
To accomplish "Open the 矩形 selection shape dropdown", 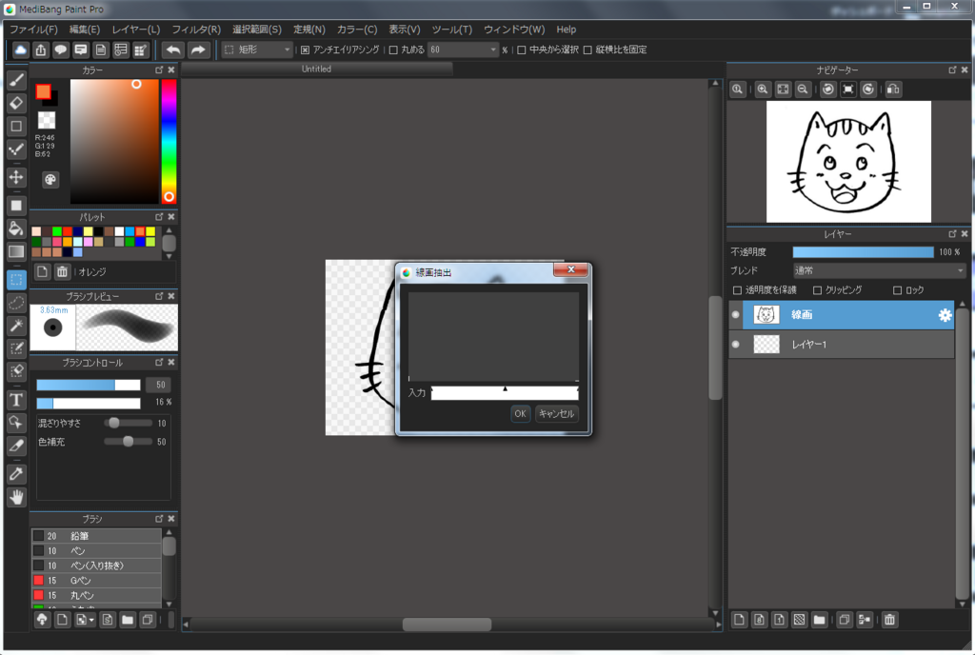I will tap(257, 50).
